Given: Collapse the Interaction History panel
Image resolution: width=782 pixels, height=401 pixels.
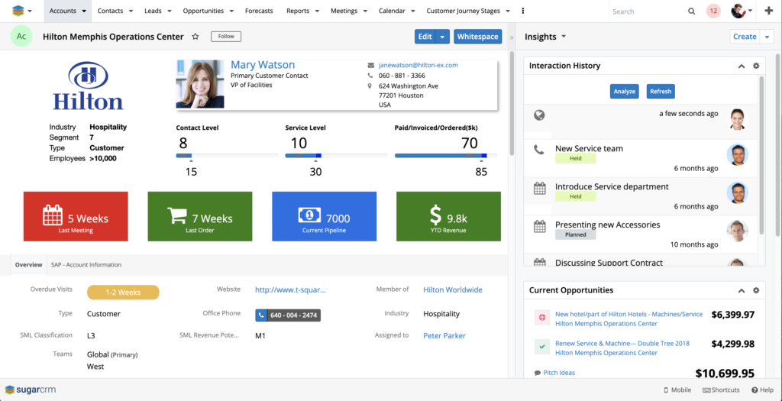Looking at the screenshot, I should (741, 66).
